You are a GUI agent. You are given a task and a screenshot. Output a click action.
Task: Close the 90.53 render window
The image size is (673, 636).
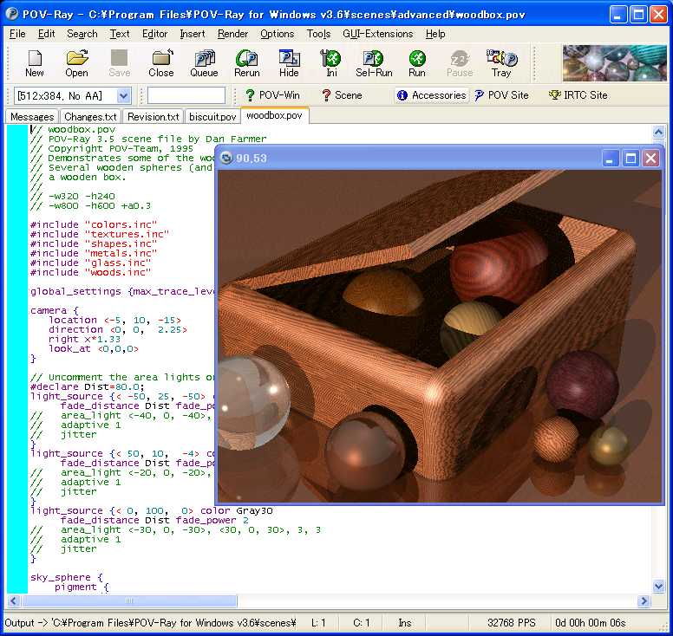pos(650,159)
